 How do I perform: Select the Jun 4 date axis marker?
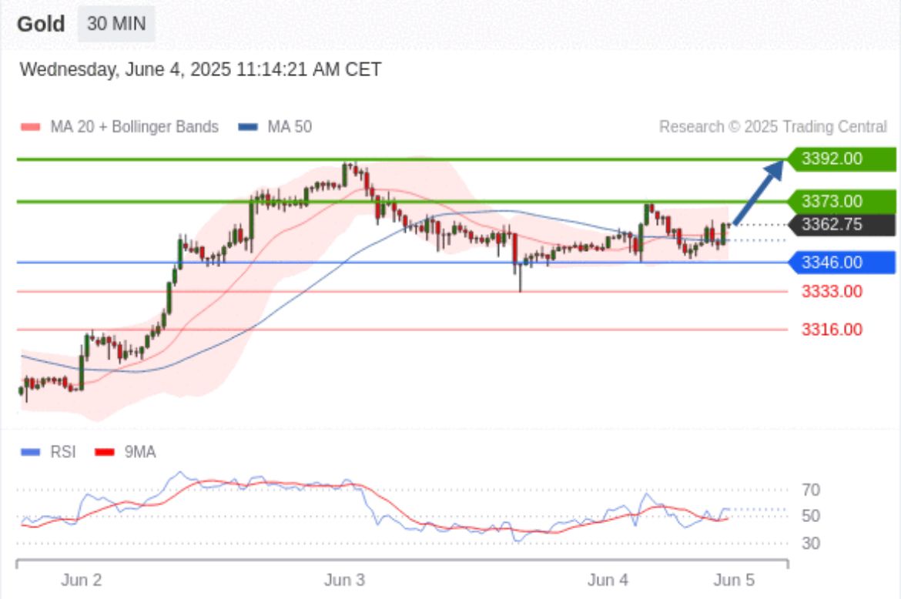[x=608, y=580]
